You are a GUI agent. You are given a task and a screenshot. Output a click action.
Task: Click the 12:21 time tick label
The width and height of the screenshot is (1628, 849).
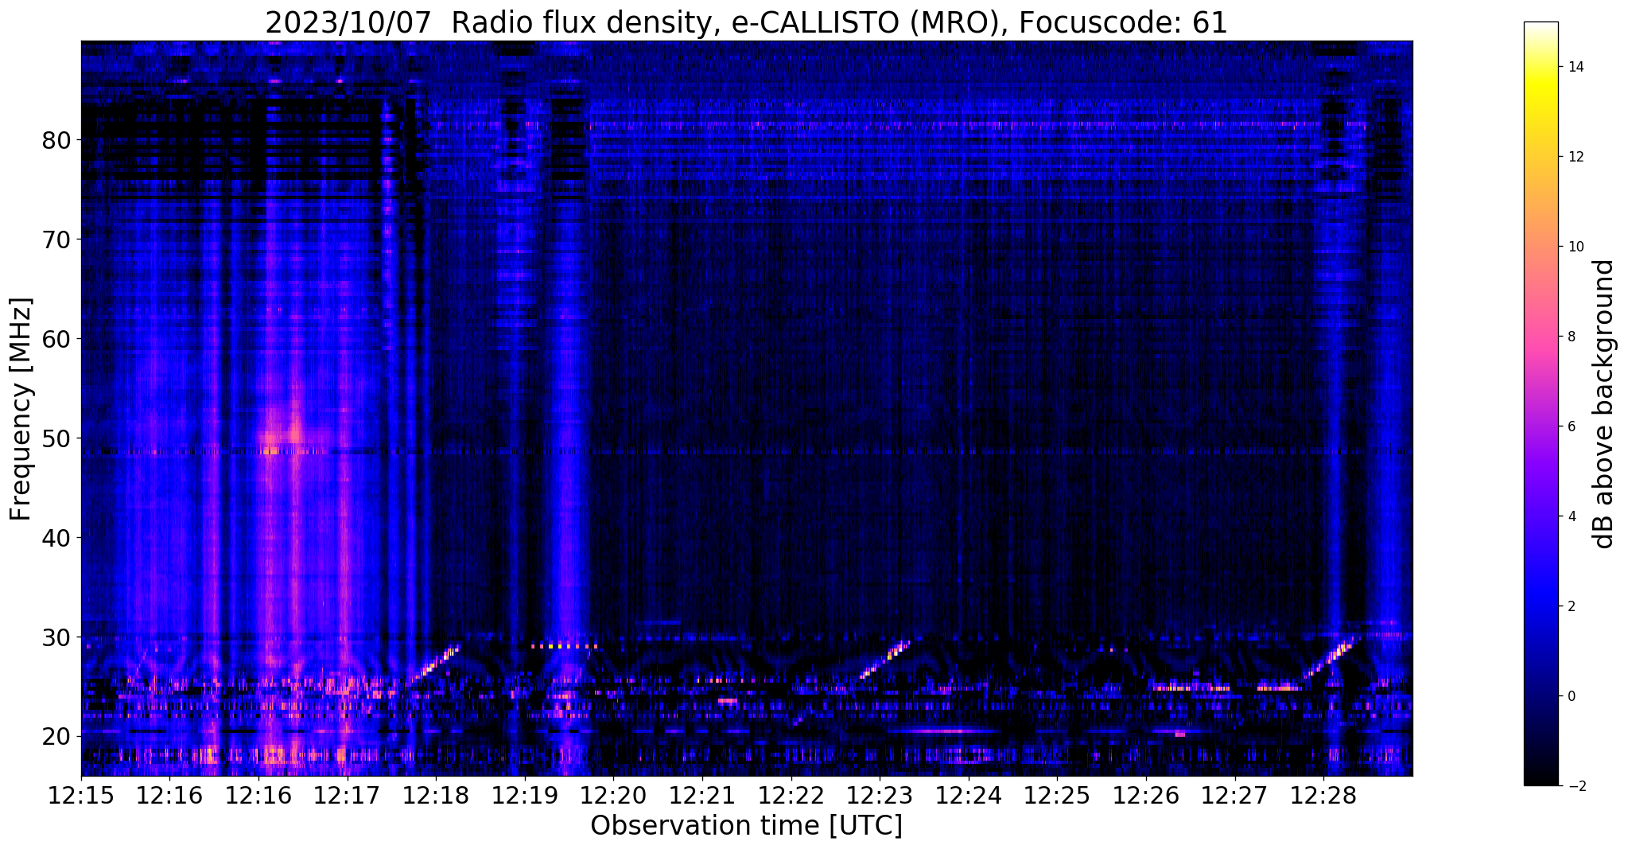pos(702,795)
